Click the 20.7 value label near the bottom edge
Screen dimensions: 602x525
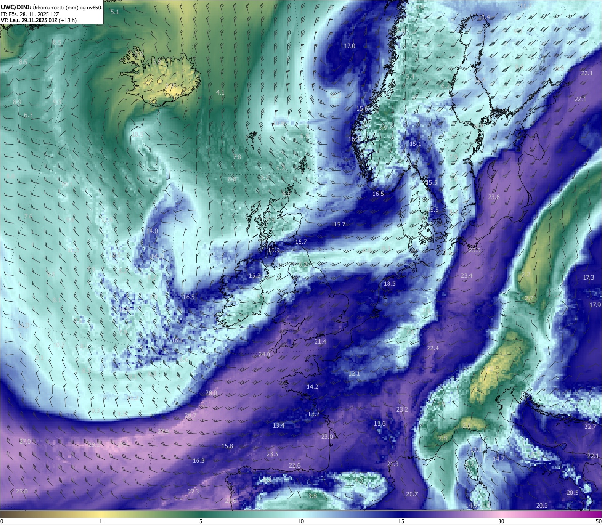click(412, 494)
